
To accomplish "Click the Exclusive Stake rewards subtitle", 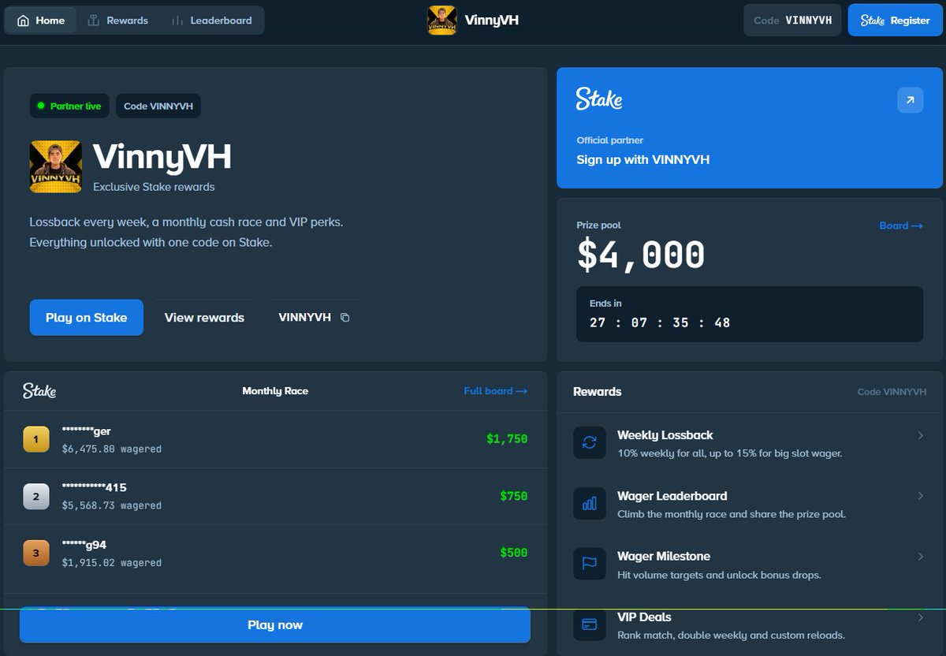I will [x=154, y=187].
